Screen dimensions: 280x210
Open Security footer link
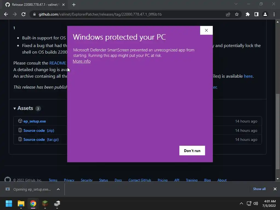pos(87,180)
